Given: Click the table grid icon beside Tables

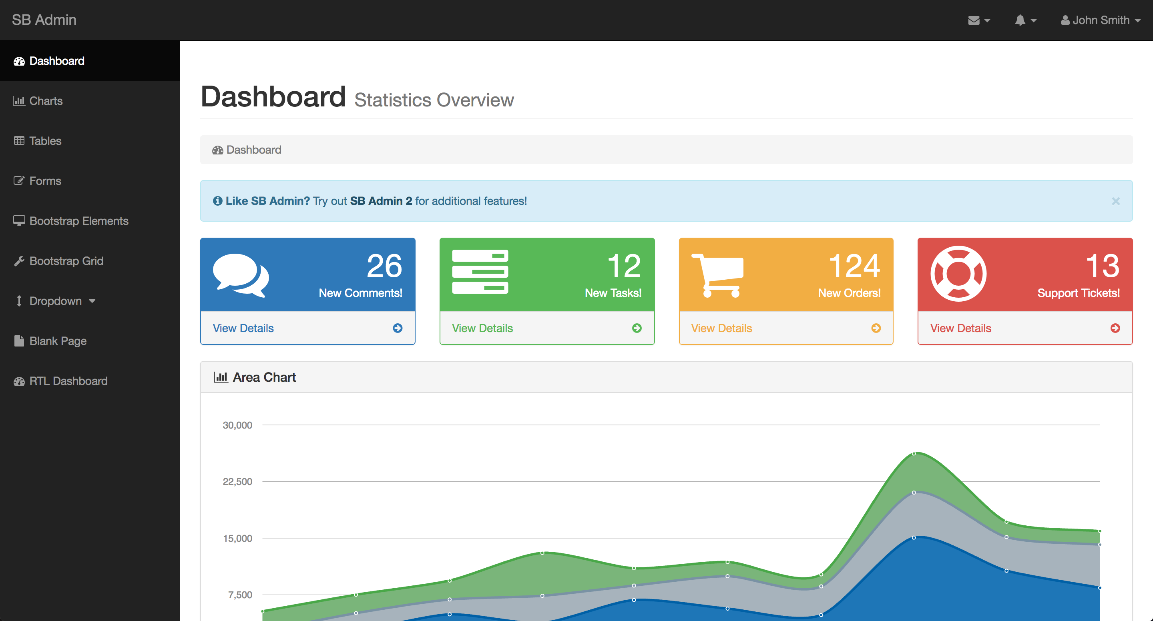Looking at the screenshot, I should coord(19,141).
